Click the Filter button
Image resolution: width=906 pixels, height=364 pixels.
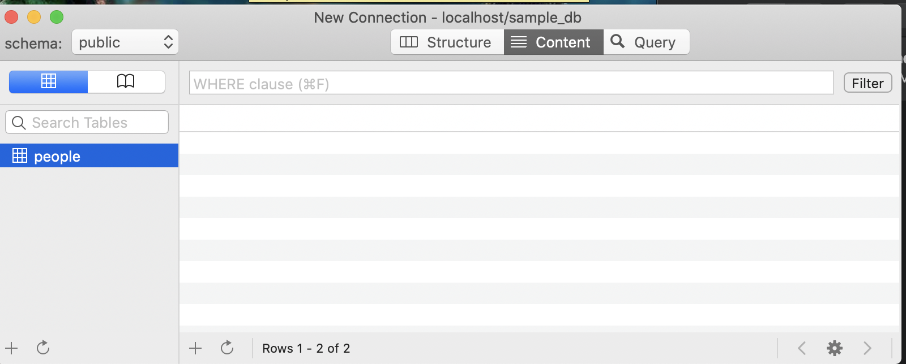point(867,83)
